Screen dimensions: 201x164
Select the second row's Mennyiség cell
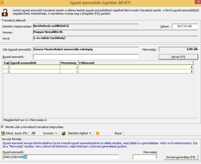click(x=69, y=71)
